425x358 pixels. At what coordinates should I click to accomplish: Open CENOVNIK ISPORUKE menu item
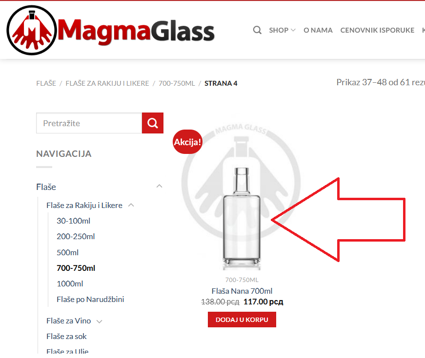377,30
